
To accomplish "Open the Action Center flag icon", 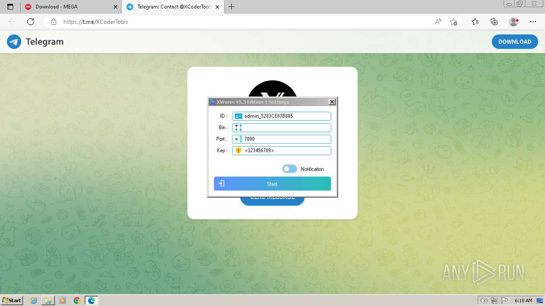I will (505, 300).
